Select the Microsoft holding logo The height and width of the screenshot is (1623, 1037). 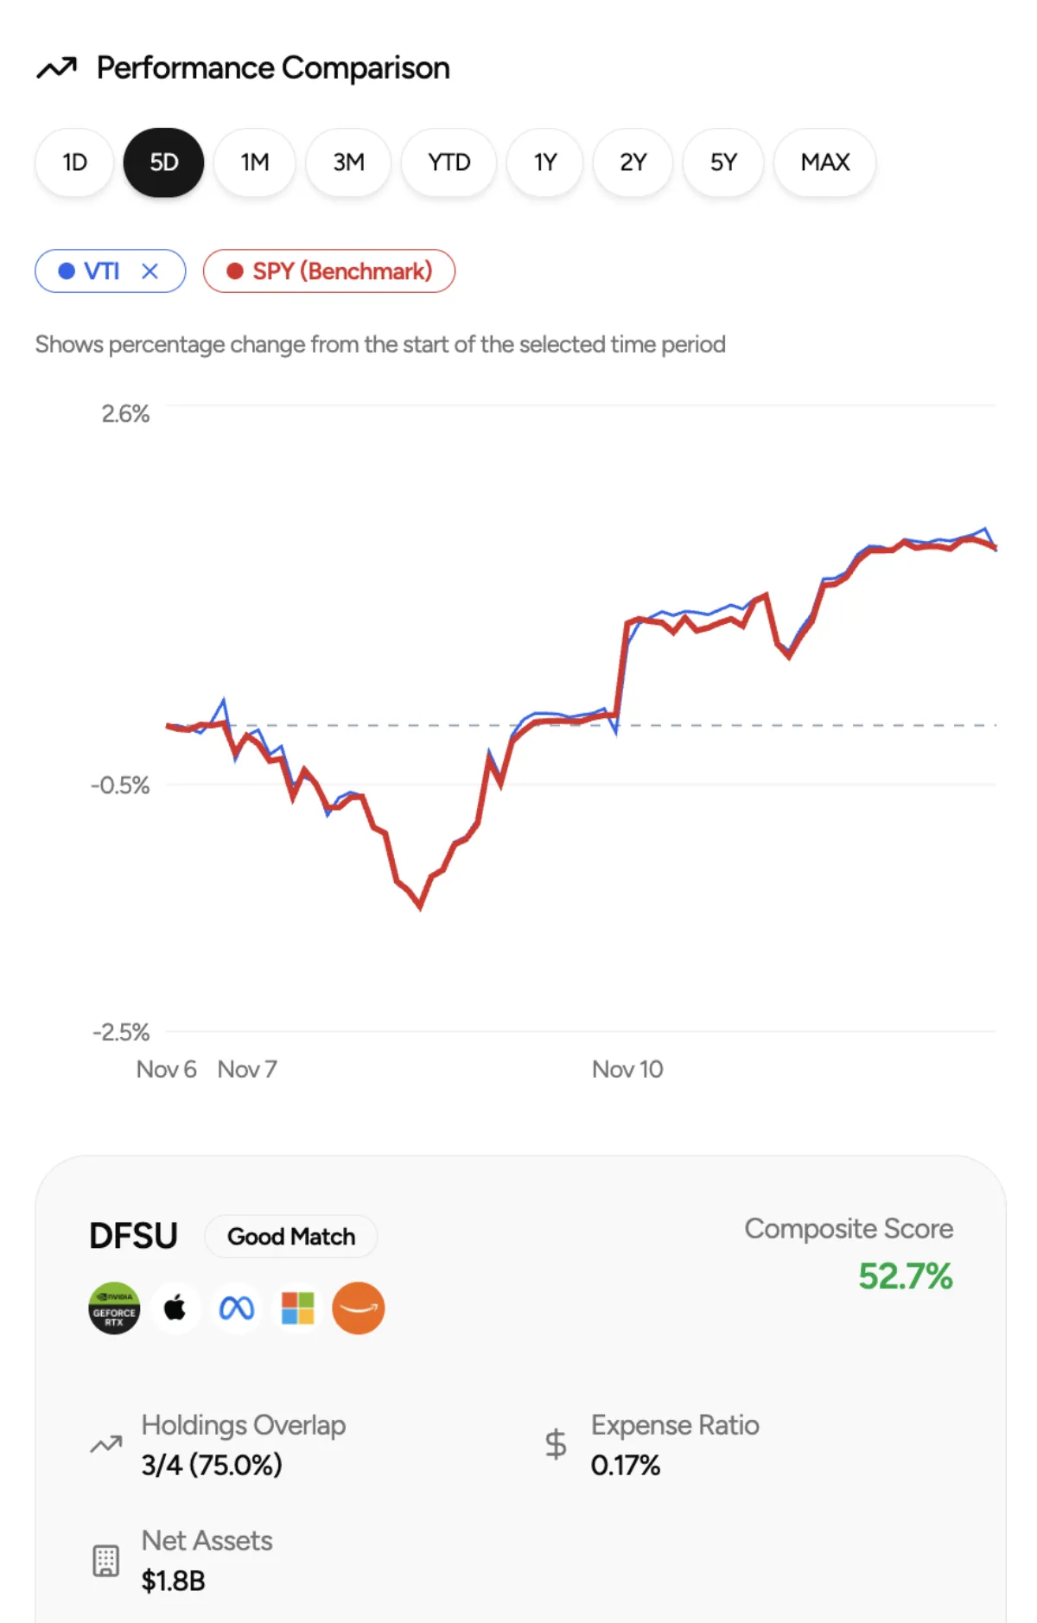(x=297, y=1308)
